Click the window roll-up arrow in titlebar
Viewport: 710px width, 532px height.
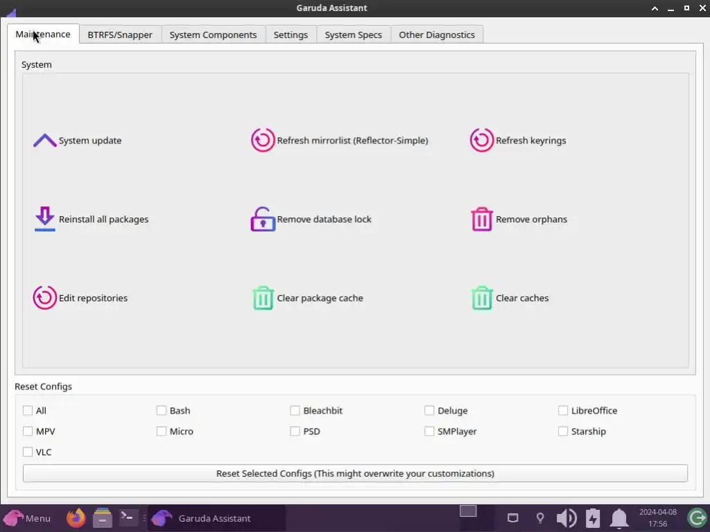655,8
